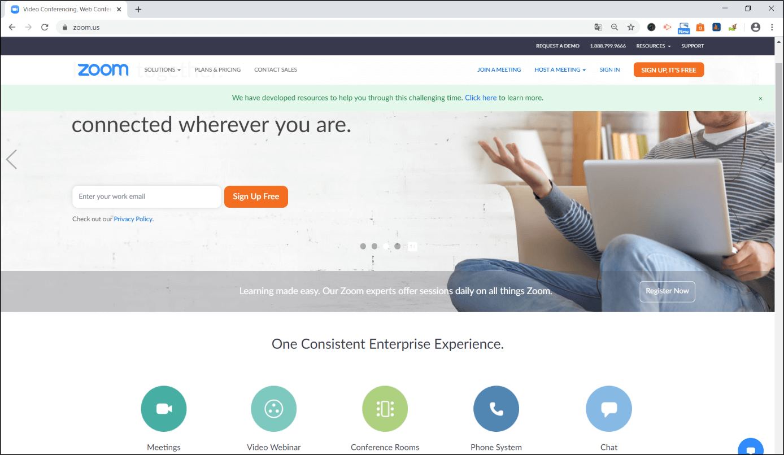
Task: Open the floating chat help bubble
Action: [x=751, y=447]
